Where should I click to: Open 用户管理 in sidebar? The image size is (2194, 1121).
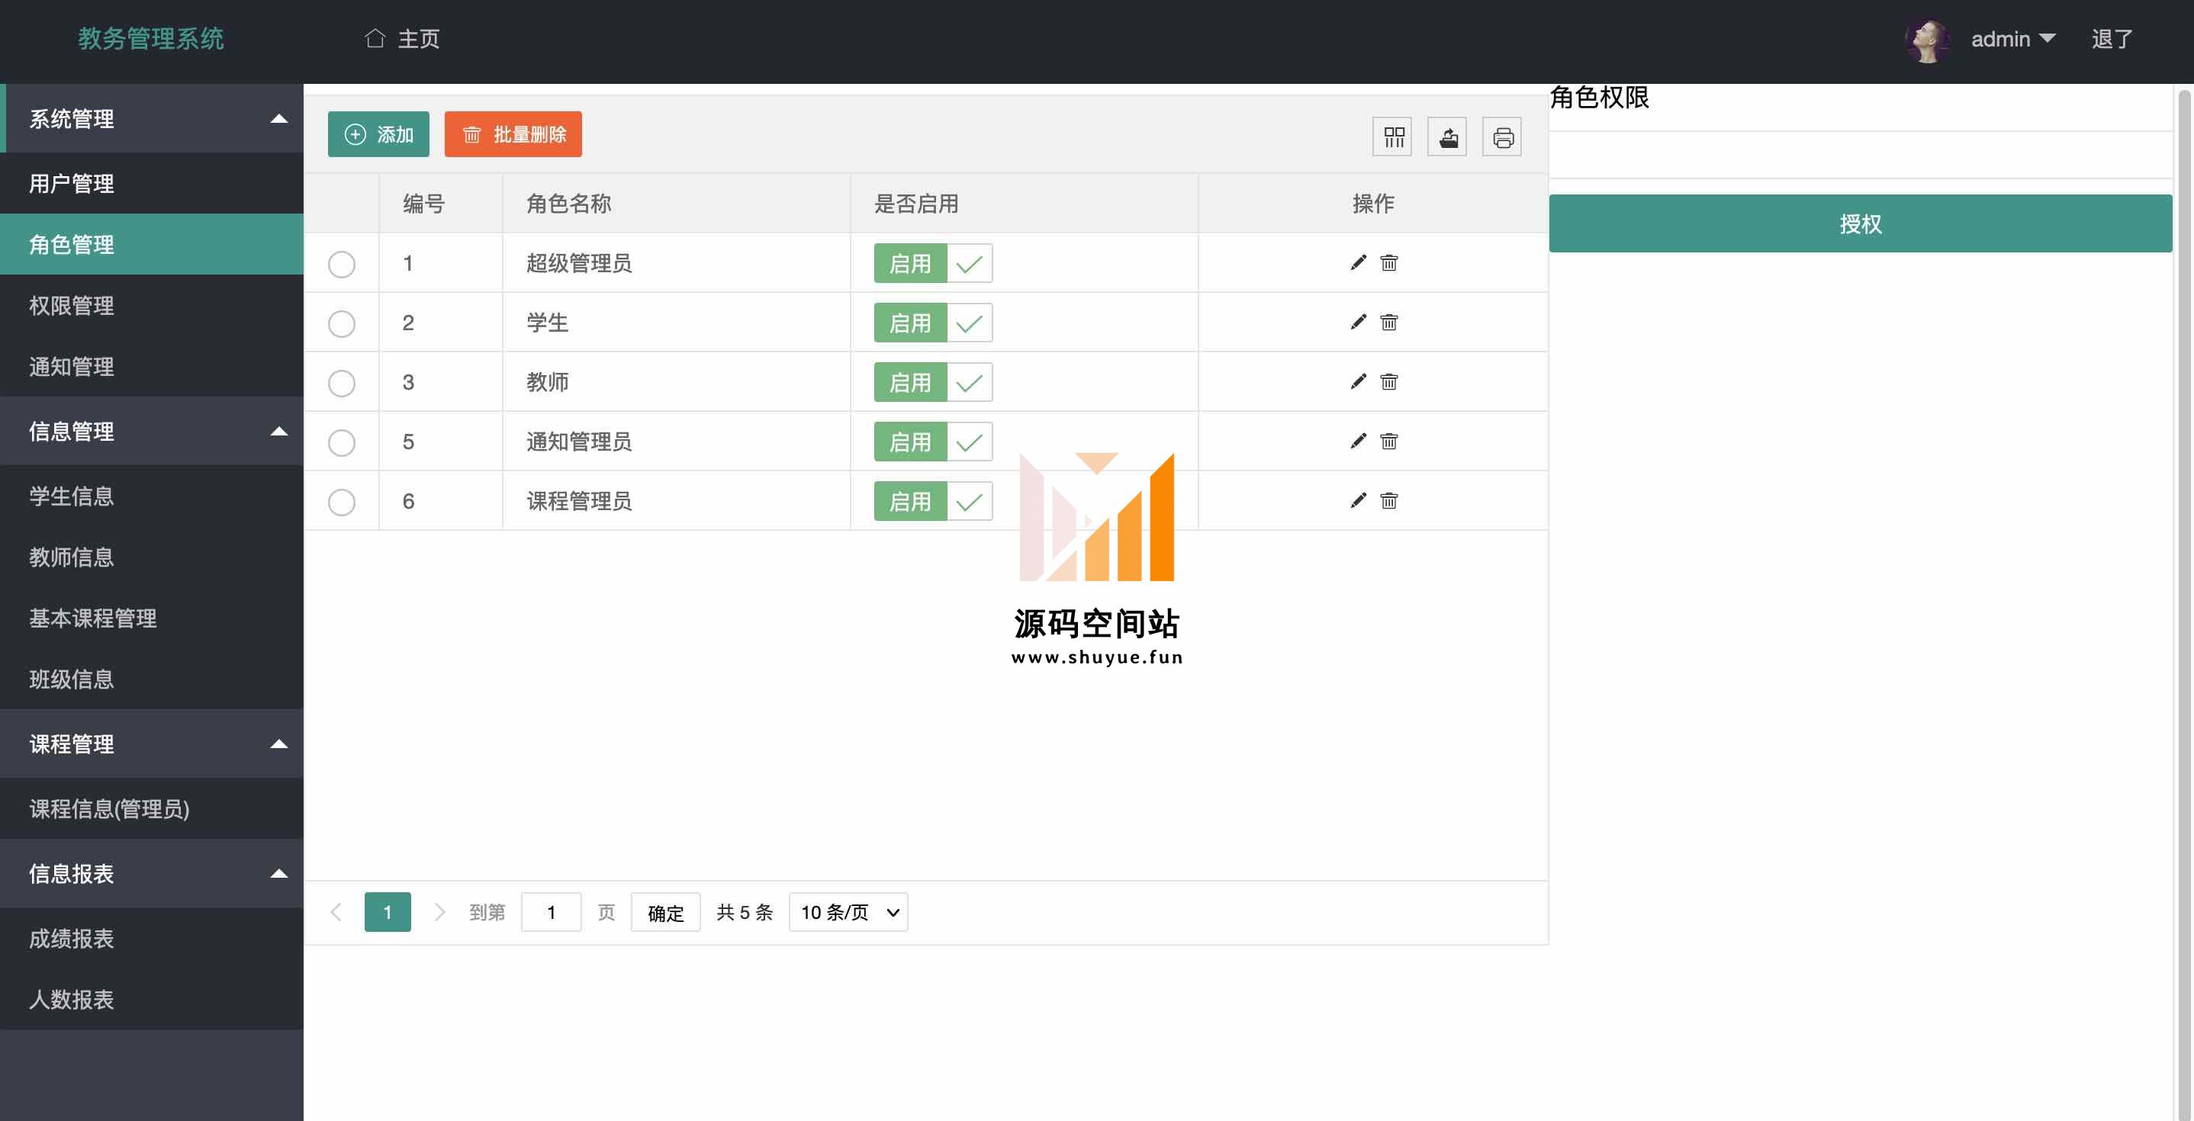point(152,183)
